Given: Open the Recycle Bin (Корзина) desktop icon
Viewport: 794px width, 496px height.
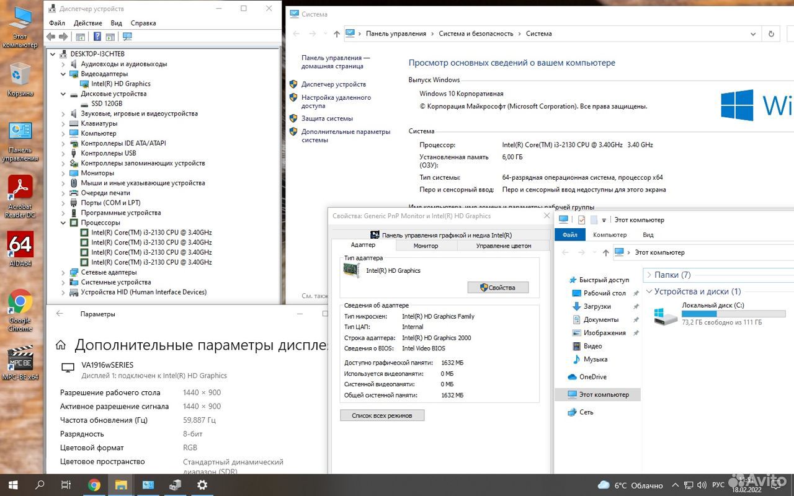Looking at the screenshot, I should tap(20, 79).
